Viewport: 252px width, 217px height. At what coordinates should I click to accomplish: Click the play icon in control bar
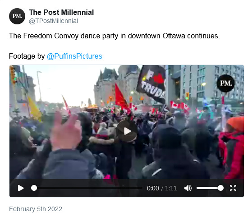[x=21, y=188]
